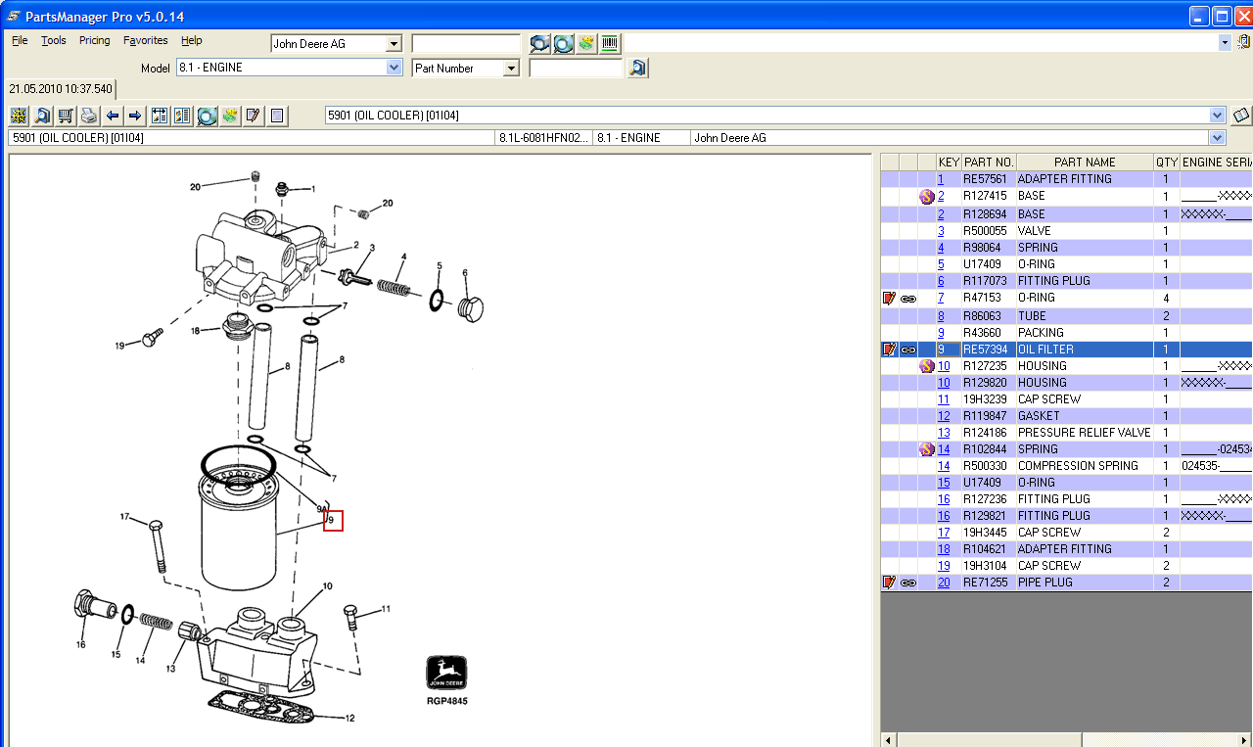Click the eraser icon at far right
This screenshot has width=1253, height=747.
1241,116
